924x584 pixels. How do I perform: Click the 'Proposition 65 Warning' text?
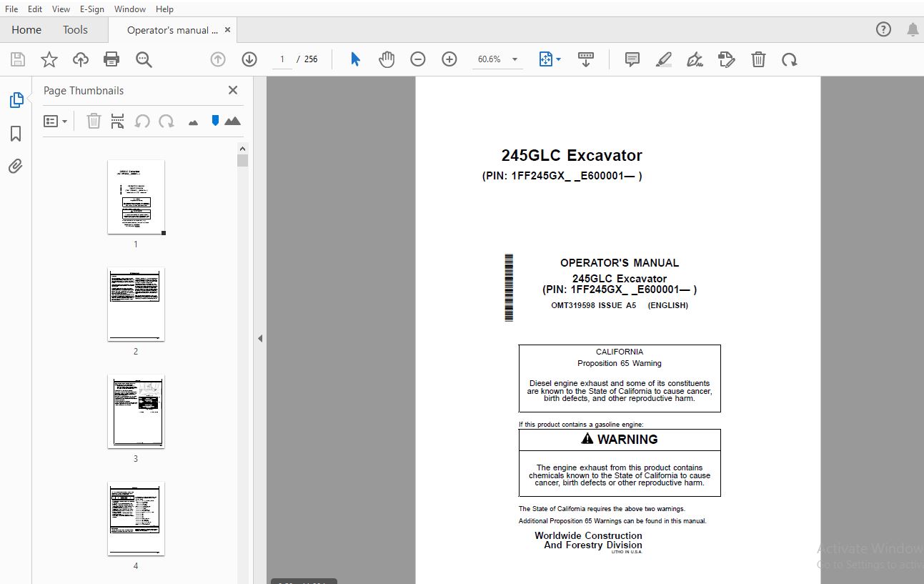tap(620, 363)
